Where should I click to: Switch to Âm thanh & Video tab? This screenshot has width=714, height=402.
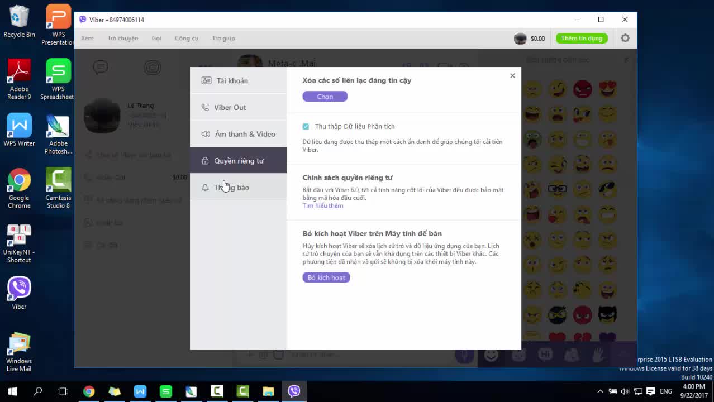coord(238,134)
